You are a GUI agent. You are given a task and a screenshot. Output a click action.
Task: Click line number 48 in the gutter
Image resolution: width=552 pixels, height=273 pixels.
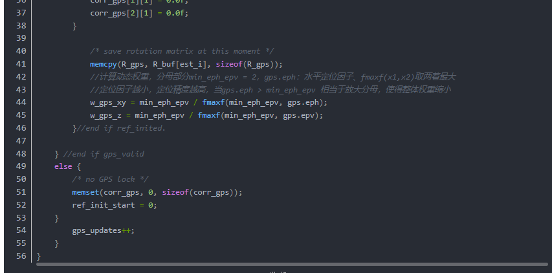21,153
